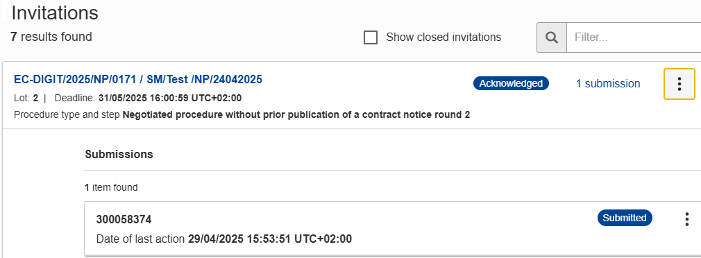This screenshot has width=701, height=258.
Task: Click the Invitations page heading
Action: 55,13
